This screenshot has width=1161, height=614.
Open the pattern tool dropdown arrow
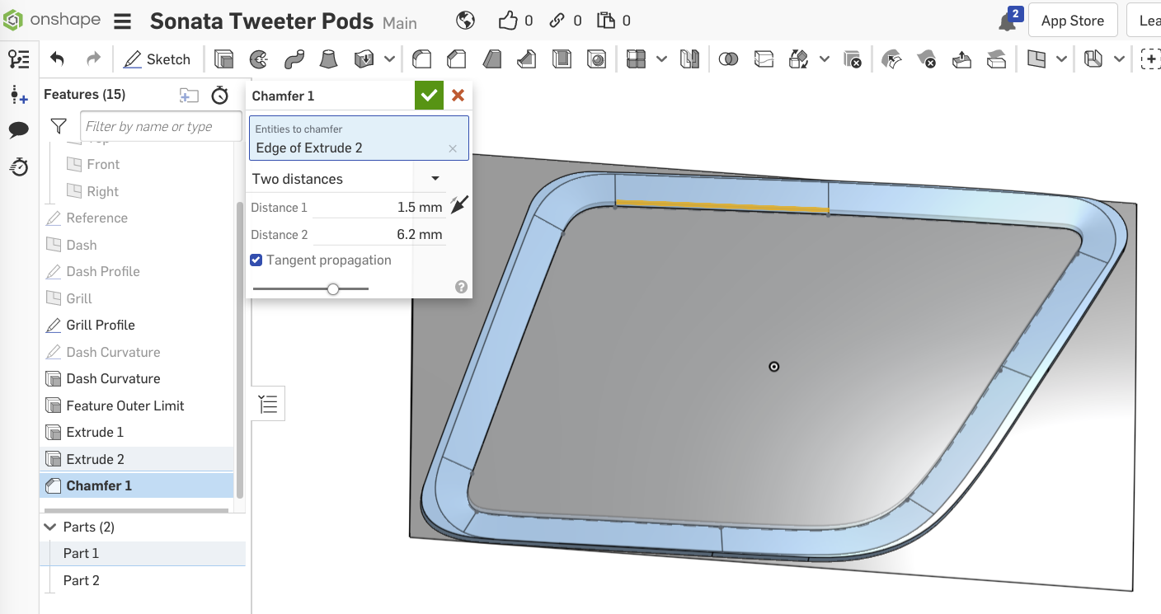661,59
